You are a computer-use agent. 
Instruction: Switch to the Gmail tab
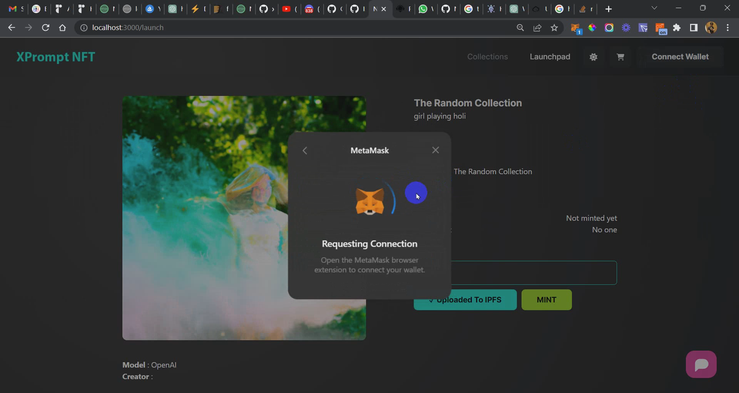click(16, 9)
